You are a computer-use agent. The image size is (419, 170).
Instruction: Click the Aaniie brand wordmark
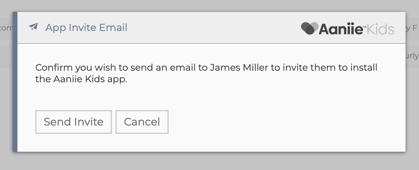coord(341,29)
